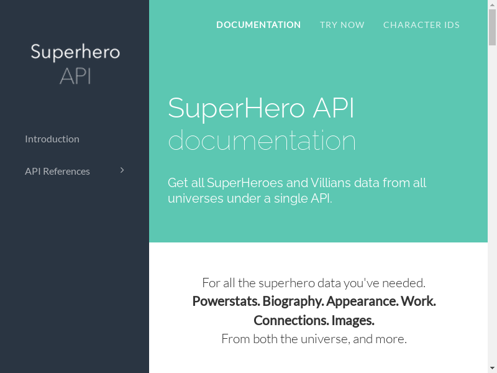Viewport: 497px width, 373px height.
Task: Open the Introduction sidebar link
Action: coord(52,139)
